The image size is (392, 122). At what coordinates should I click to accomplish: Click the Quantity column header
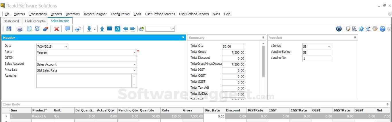click(x=150, y=110)
